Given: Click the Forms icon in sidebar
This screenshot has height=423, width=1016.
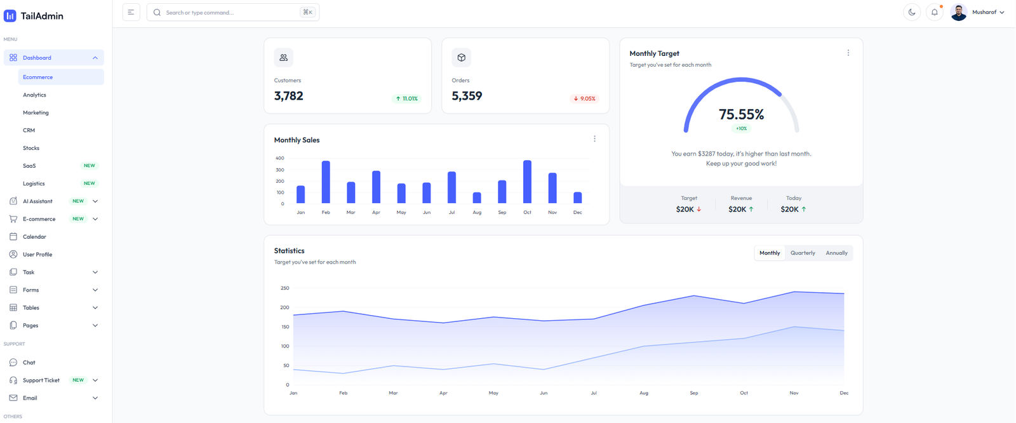Looking at the screenshot, I should [x=13, y=290].
